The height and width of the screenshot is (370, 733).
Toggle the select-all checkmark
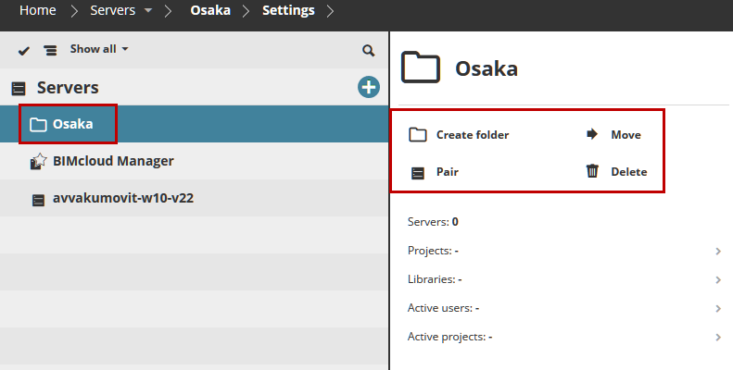[24, 50]
